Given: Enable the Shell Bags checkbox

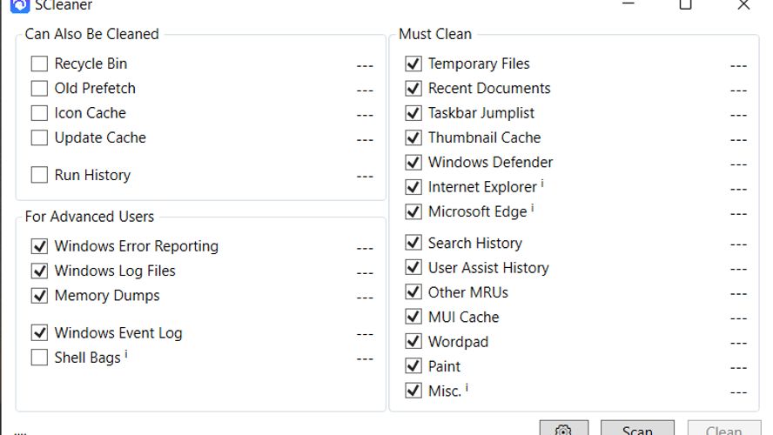Looking at the screenshot, I should [39, 358].
